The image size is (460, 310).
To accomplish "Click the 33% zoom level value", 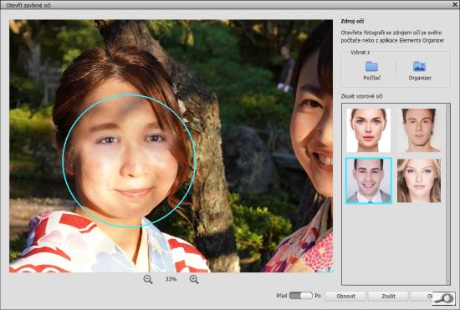I will click(171, 279).
